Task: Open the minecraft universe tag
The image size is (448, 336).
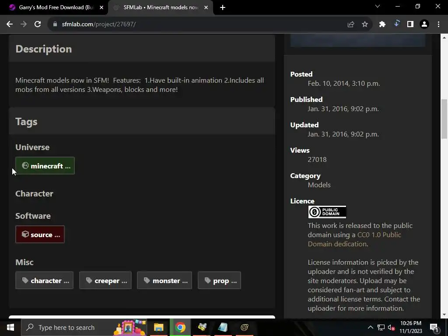Action: point(45,166)
